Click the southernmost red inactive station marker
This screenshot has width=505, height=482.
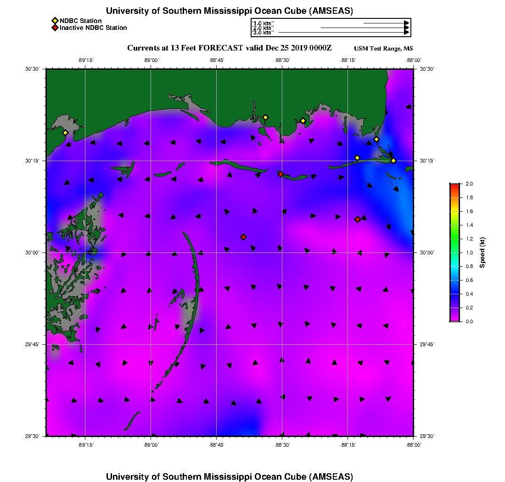pos(243,237)
